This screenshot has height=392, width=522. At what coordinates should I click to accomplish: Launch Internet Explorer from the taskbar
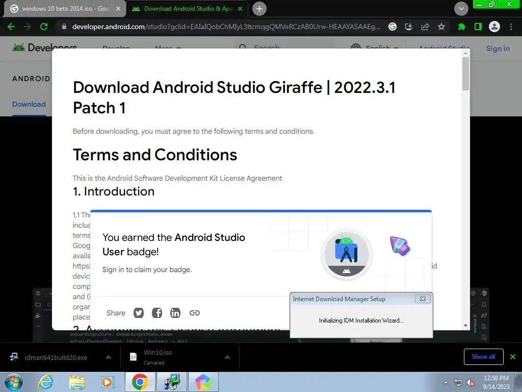click(x=45, y=382)
